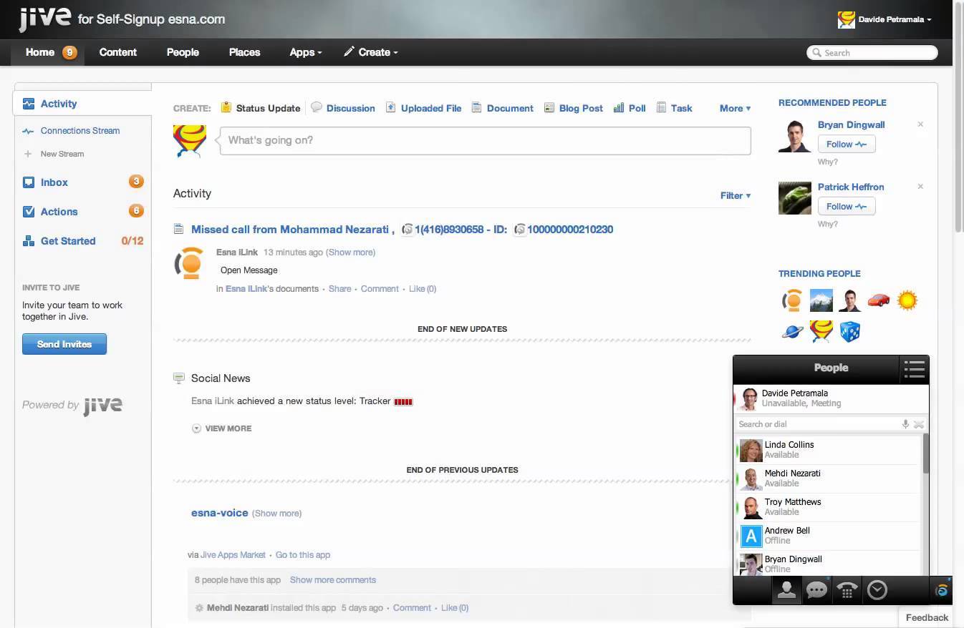Dismiss Patrick Heffron recommendation
The height and width of the screenshot is (628, 964).
920,187
